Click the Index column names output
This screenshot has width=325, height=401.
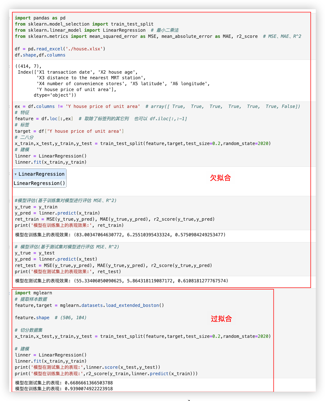[x=113, y=81]
